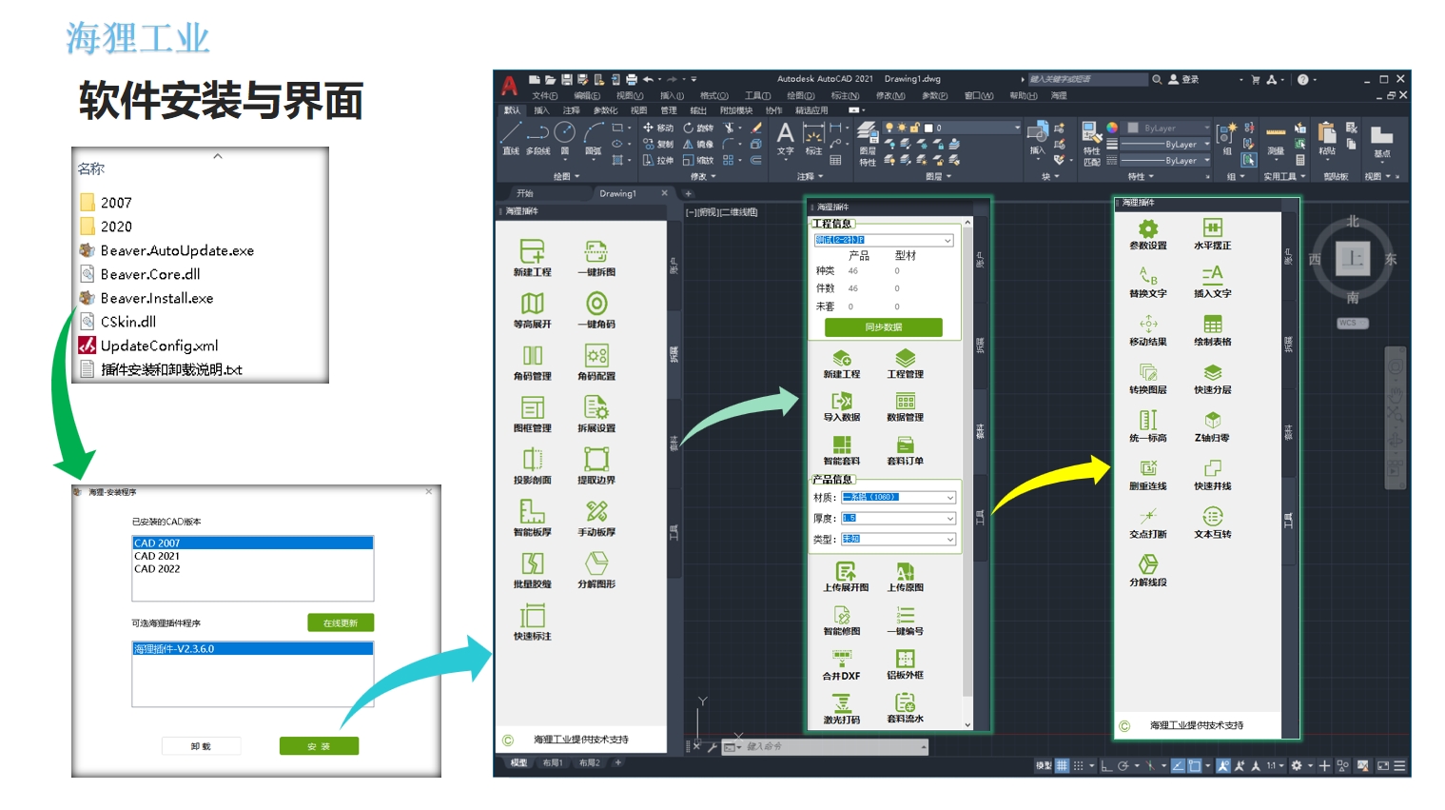This screenshot has width=1445, height=810.
Task: Open 导入数据 in the middle panel
Action: 842,401
